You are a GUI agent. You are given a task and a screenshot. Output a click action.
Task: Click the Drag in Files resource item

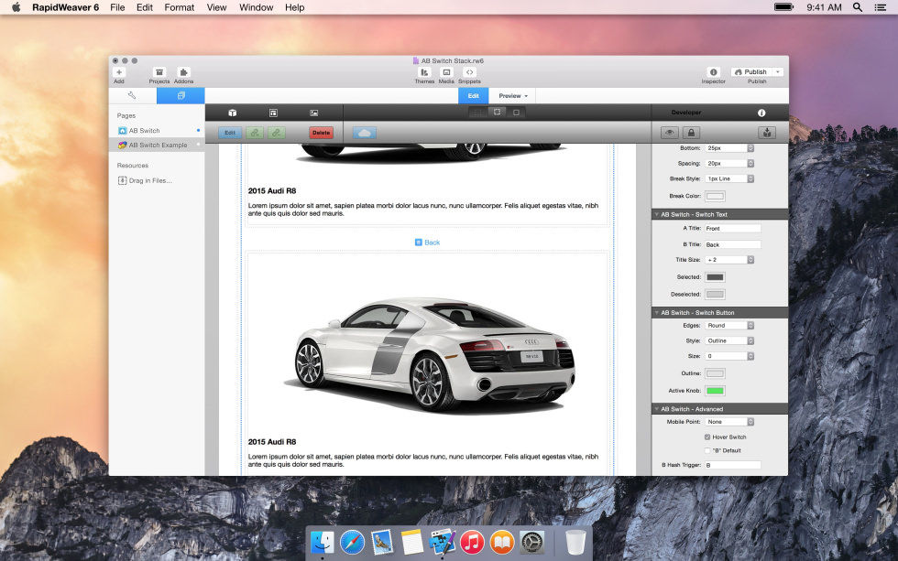[145, 180]
